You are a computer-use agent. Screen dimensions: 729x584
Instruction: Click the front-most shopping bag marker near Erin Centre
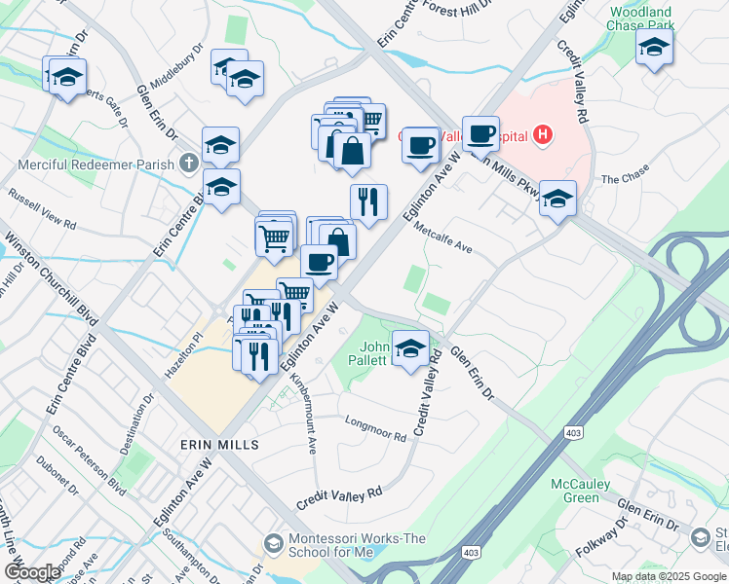(353, 151)
